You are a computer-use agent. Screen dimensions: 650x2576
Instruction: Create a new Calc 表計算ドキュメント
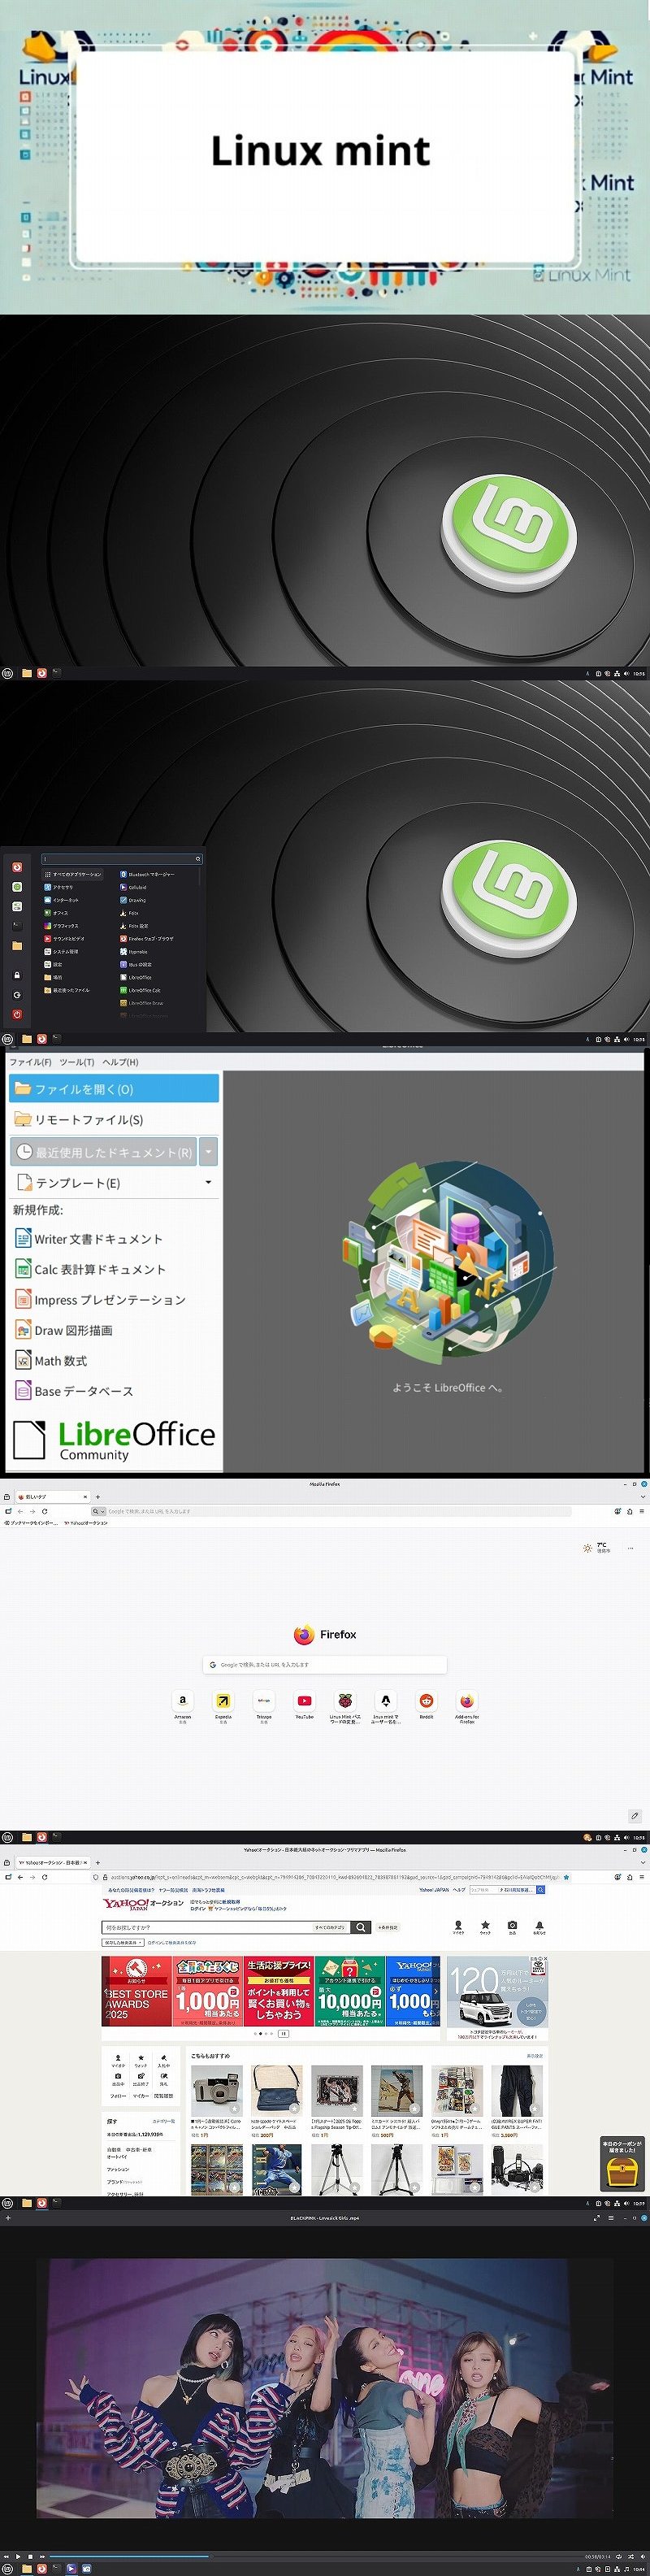[99, 1270]
